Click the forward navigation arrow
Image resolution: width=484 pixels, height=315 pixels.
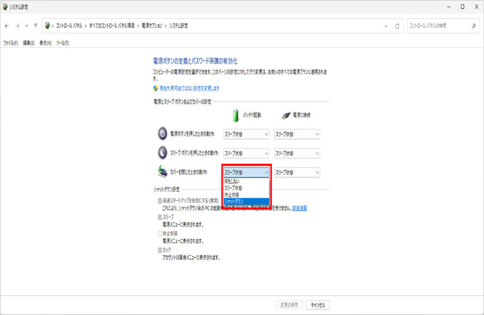point(17,26)
